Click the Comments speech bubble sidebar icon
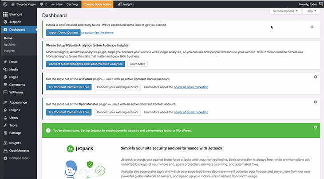The width and height of the screenshot is (324, 179). [x=5, y=85]
